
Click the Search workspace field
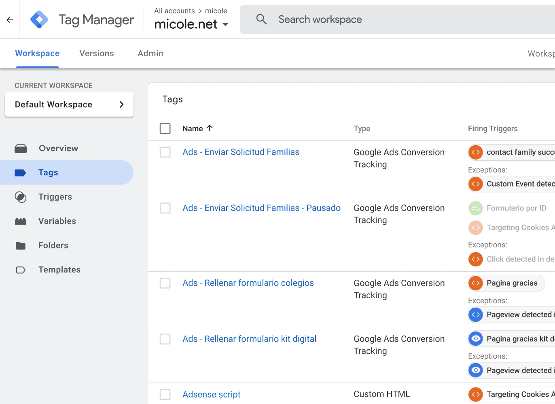[397, 19]
